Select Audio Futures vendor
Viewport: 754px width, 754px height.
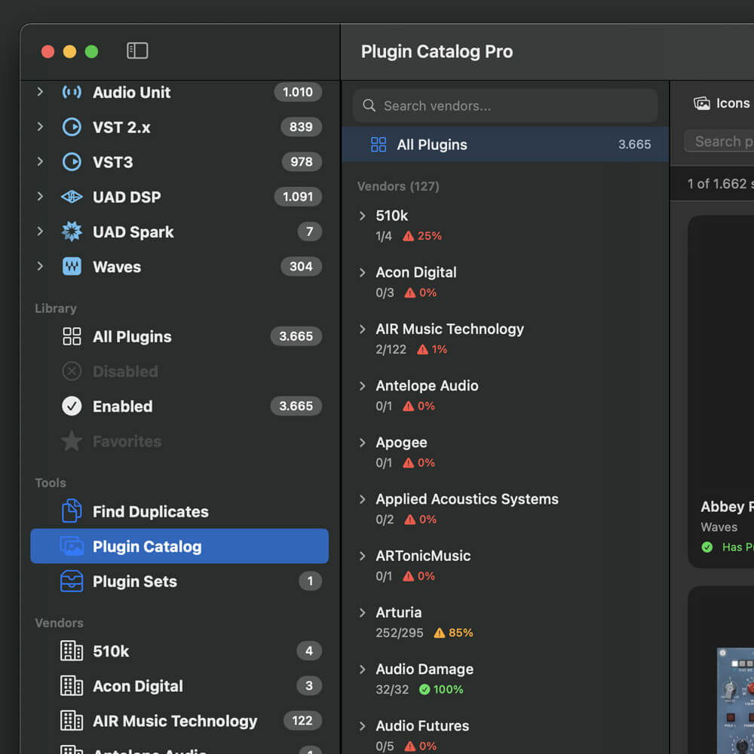pyautogui.click(x=505, y=735)
